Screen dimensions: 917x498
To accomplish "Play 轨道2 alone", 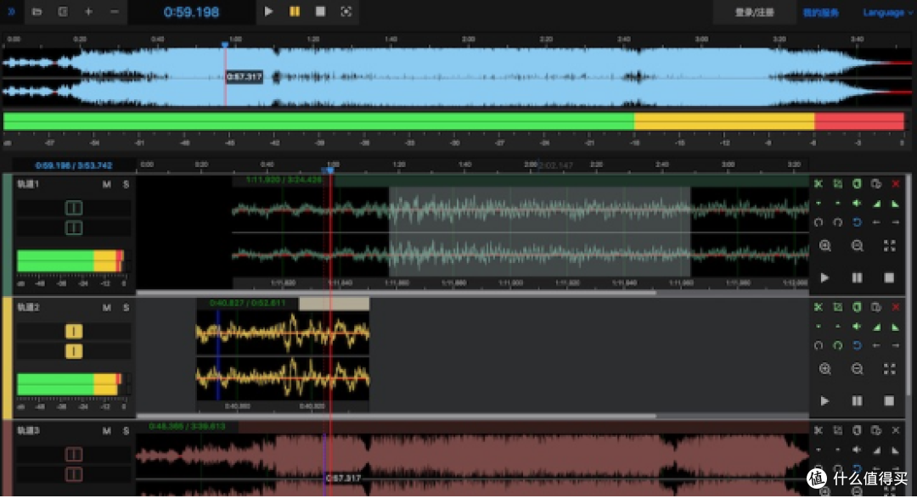I will (x=825, y=401).
